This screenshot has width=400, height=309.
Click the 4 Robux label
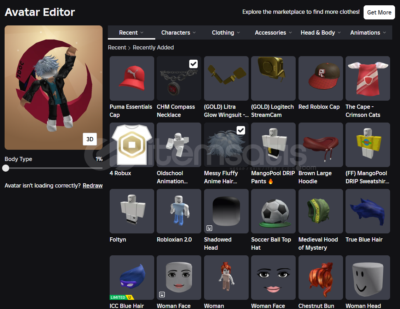(x=120, y=173)
